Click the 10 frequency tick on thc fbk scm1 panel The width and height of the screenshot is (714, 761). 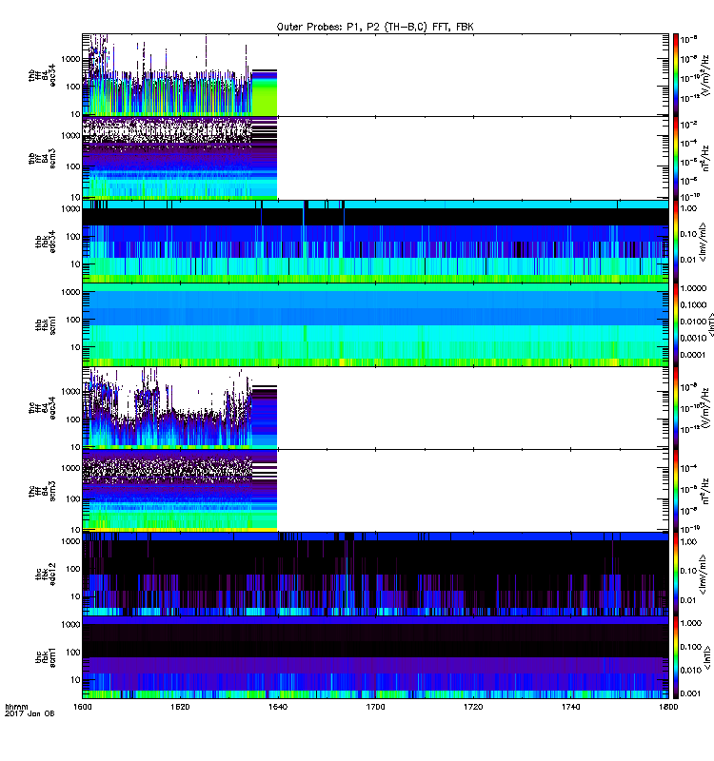coord(75,680)
